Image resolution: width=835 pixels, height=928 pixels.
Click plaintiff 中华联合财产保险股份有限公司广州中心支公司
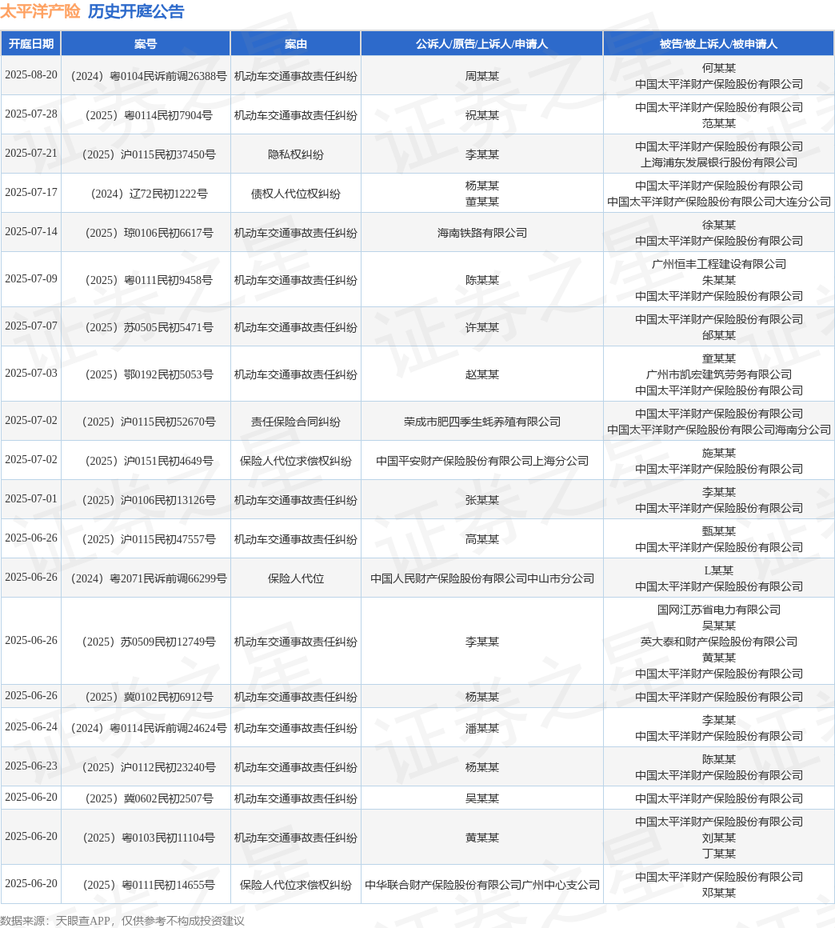coord(481,885)
